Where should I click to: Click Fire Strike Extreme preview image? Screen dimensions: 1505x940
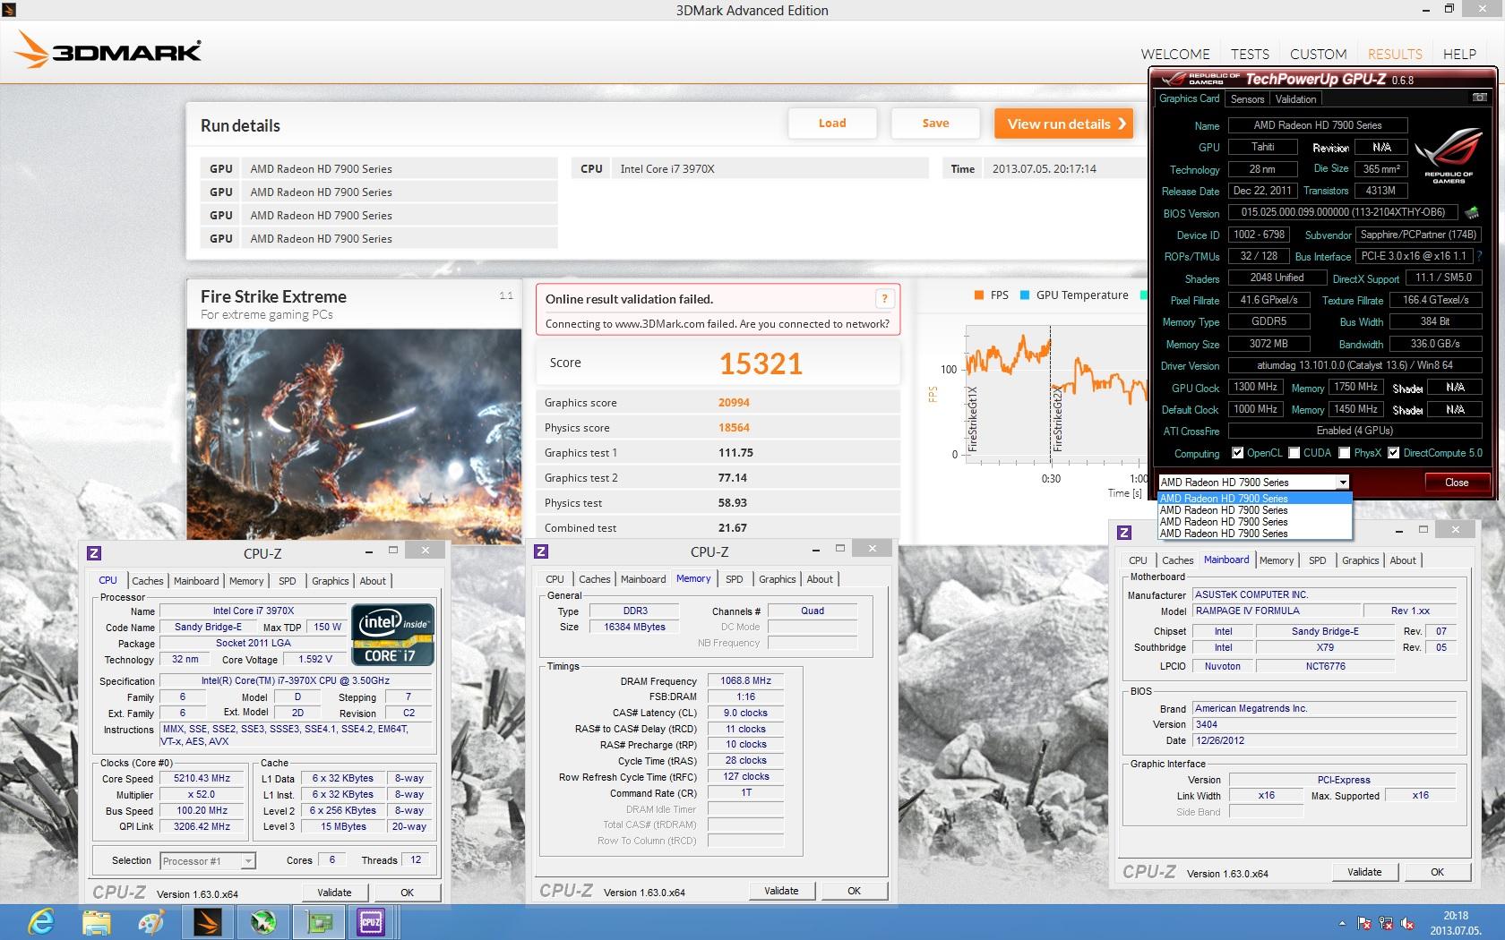pyautogui.click(x=354, y=435)
